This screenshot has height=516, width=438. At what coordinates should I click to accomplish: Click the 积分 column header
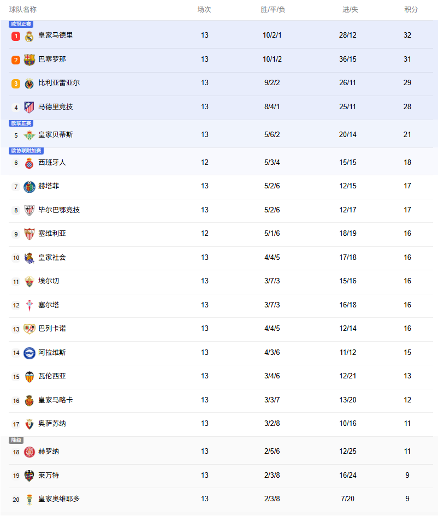point(411,10)
